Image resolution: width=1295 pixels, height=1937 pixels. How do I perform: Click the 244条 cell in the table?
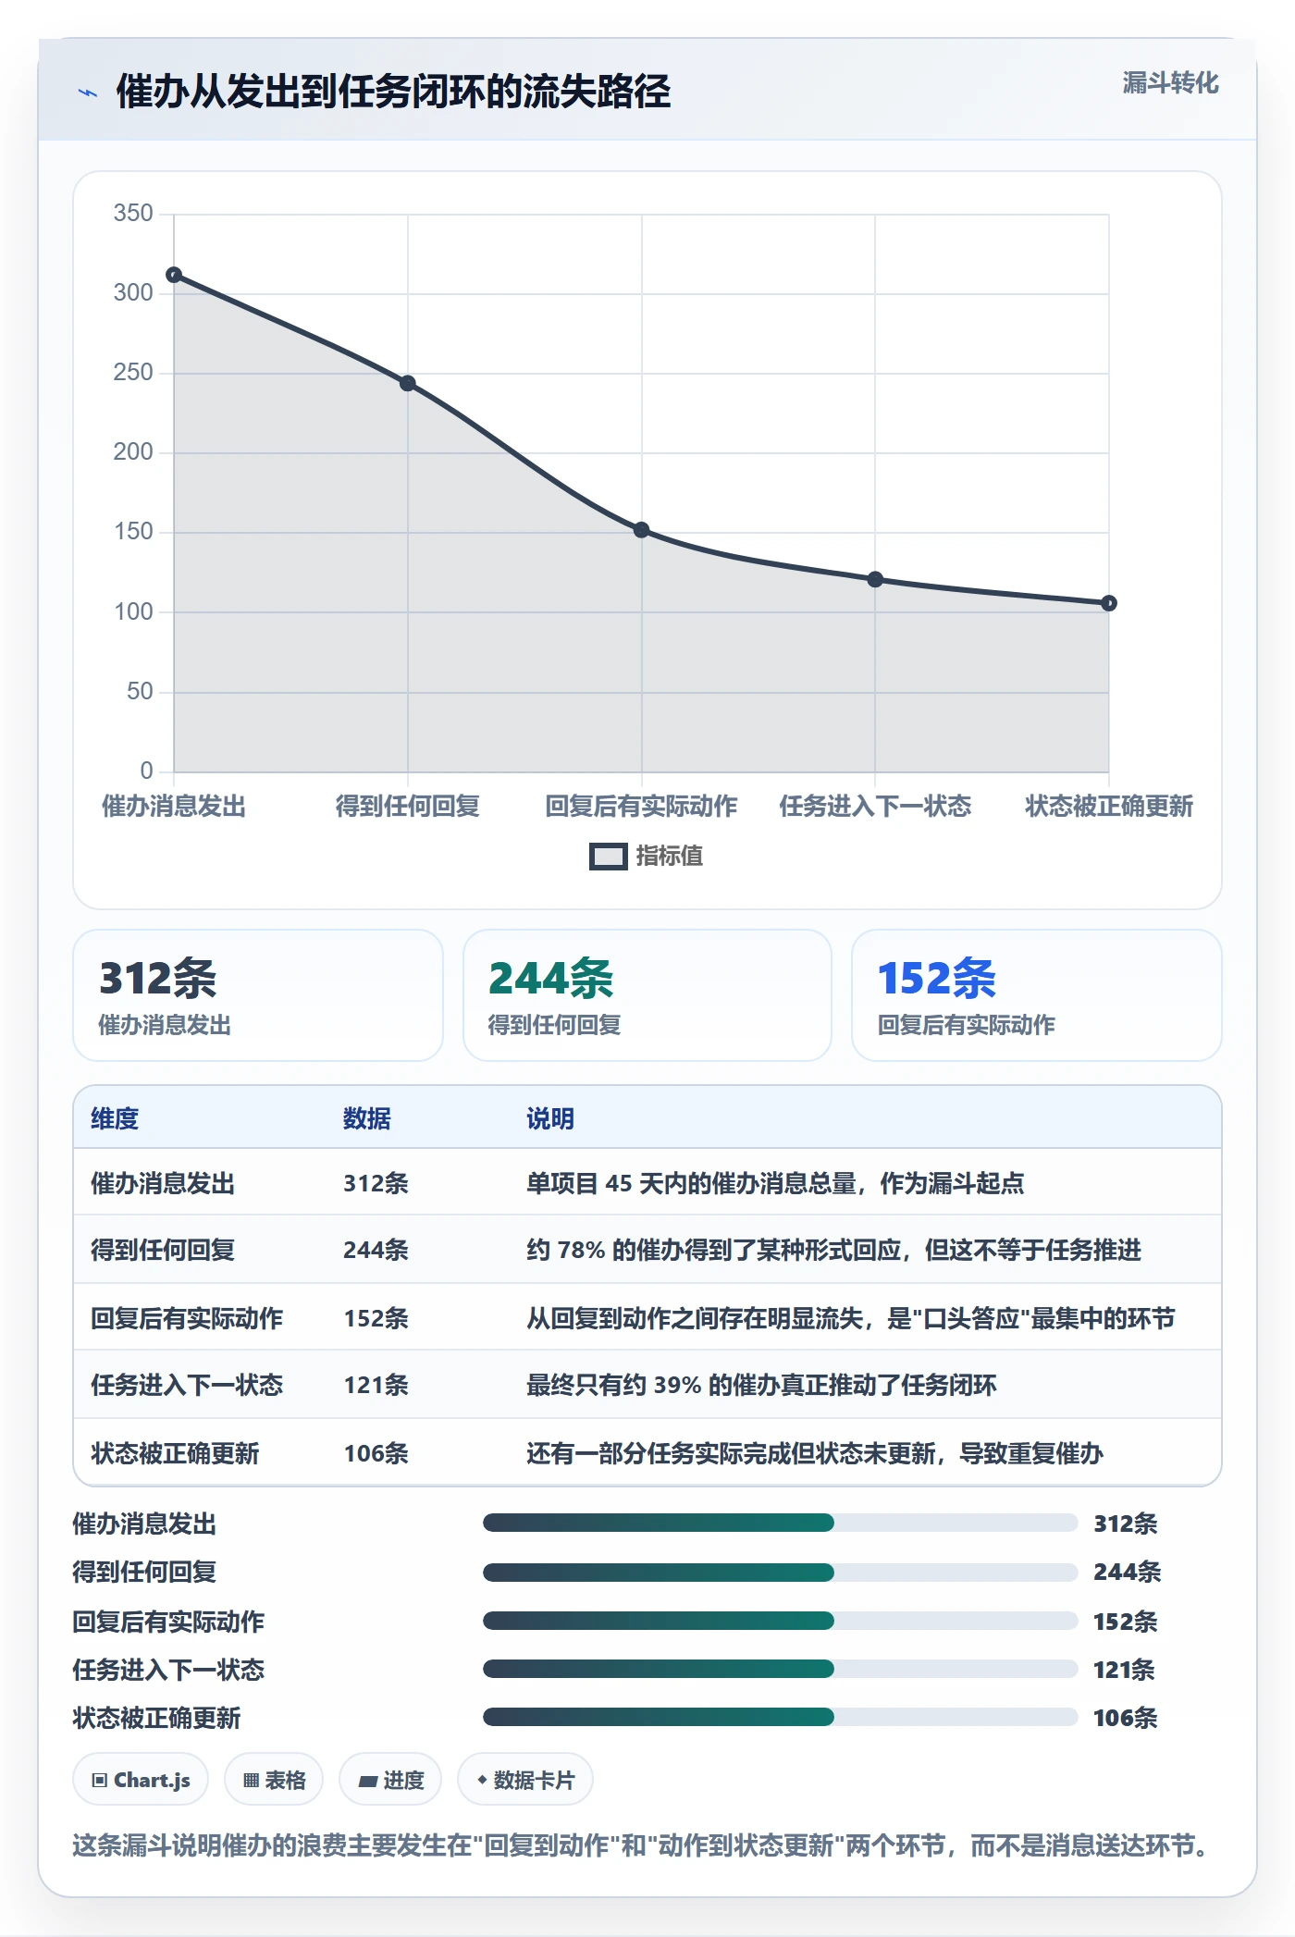[376, 1250]
